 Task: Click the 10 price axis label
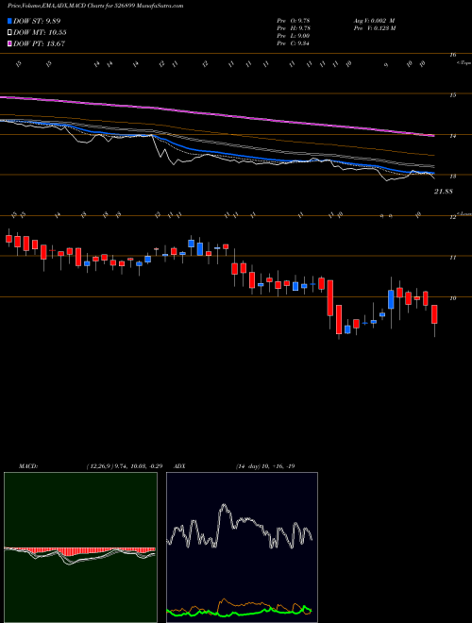[x=452, y=298]
